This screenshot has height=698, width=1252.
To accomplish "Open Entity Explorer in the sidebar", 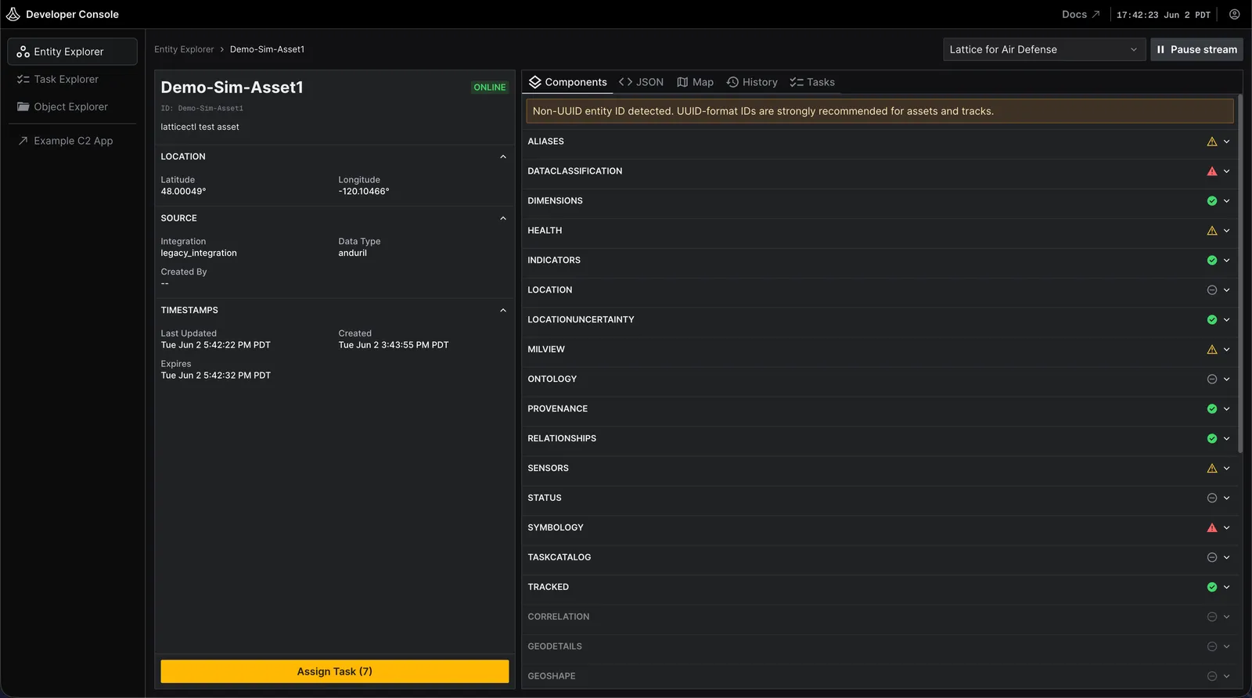I will pyautogui.click(x=73, y=52).
